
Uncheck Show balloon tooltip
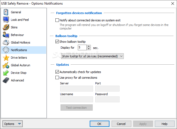[57, 42]
